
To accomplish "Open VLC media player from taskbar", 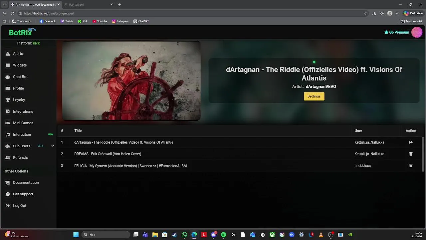I will click(321, 235).
